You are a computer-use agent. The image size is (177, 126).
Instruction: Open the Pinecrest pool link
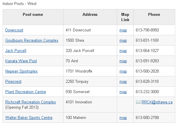13,82
